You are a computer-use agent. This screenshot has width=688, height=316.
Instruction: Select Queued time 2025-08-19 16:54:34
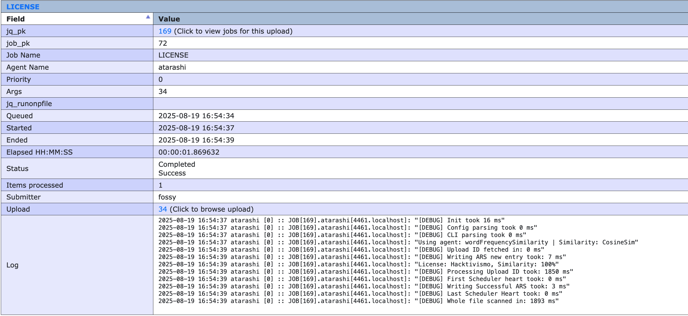[196, 116]
